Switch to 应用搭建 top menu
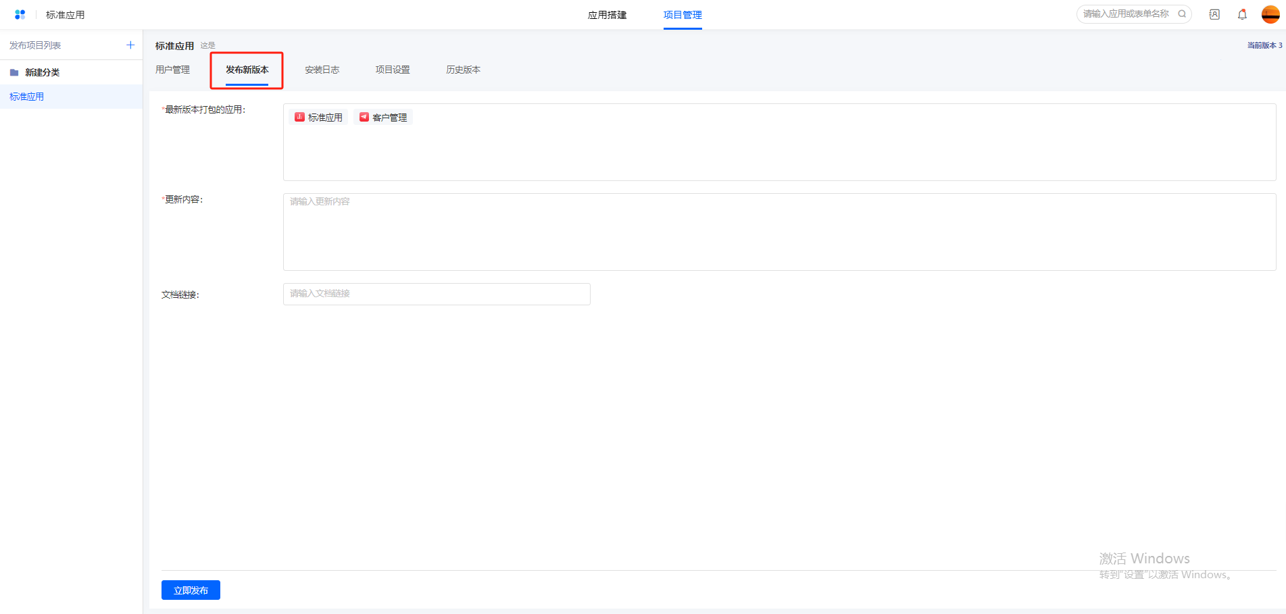 coord(607,15)
